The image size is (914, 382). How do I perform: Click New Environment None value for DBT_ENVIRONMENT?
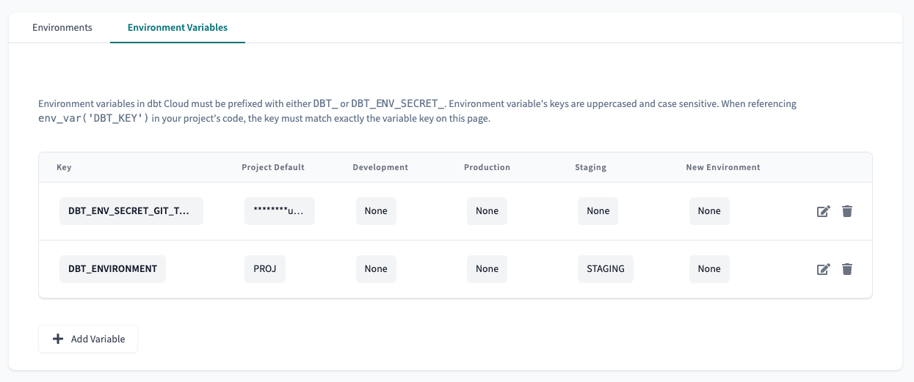[709, 269]
